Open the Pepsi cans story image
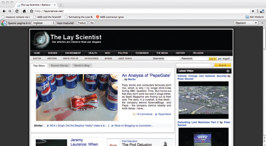 [x=77, y=98]
